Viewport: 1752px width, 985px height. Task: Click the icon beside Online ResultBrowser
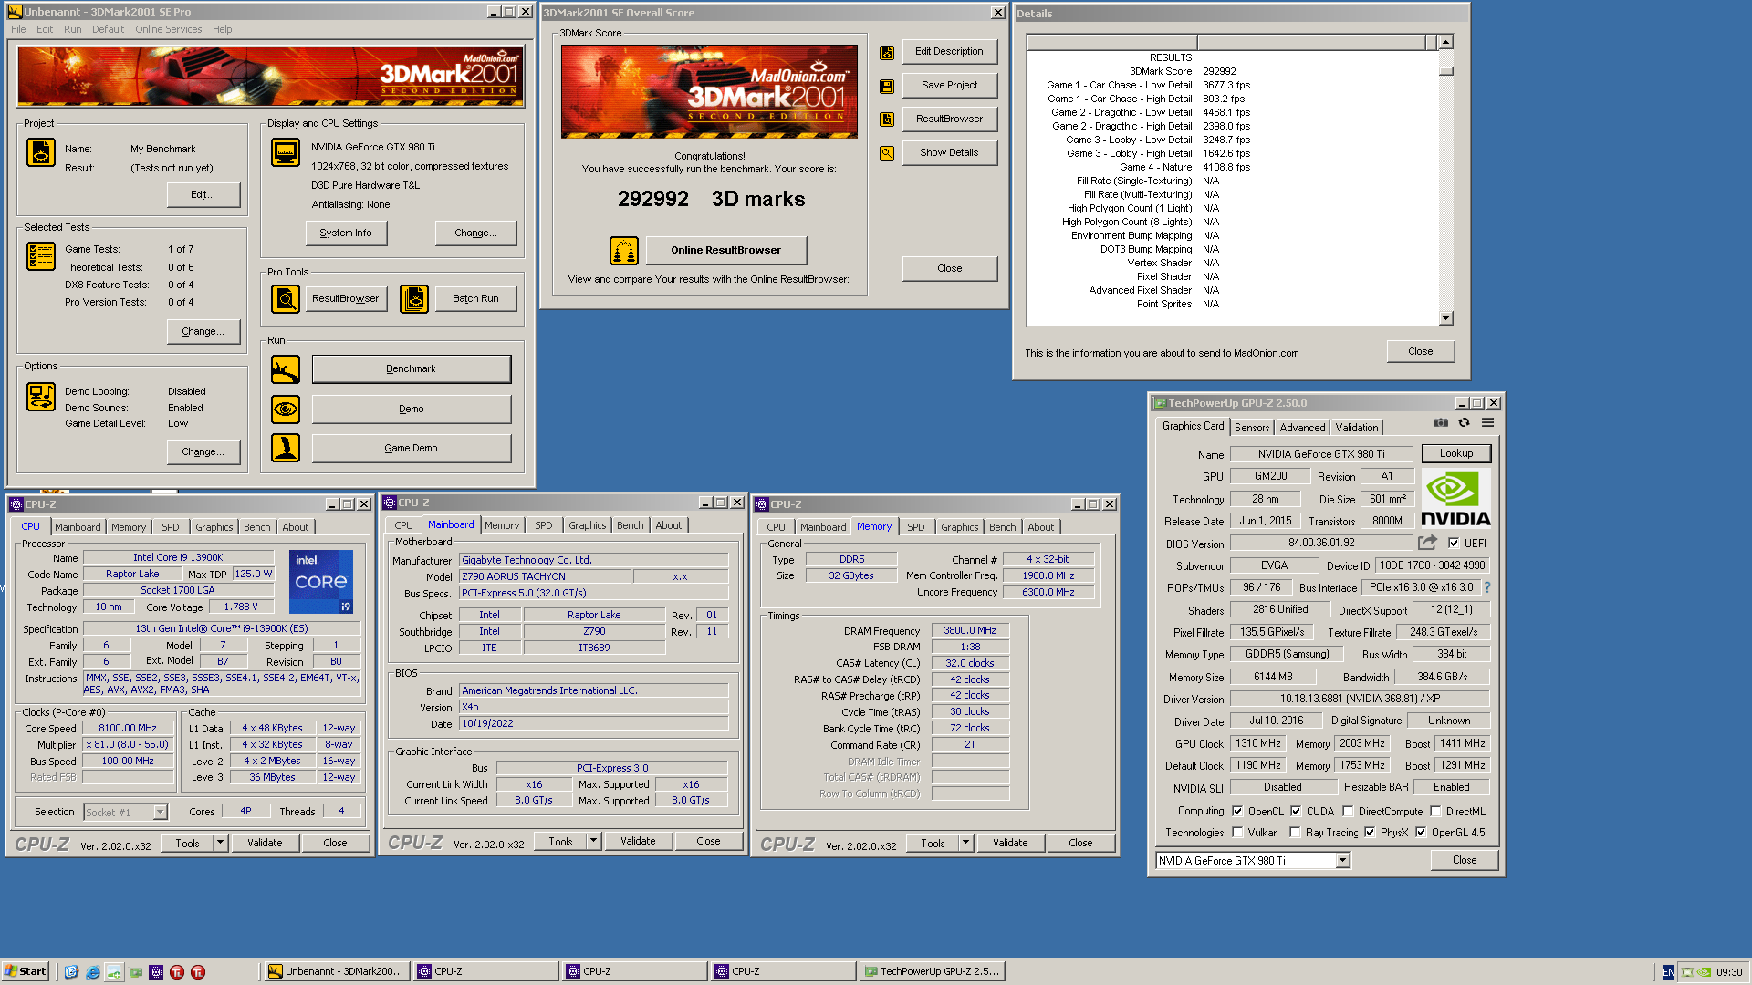(x=624, y=250)
